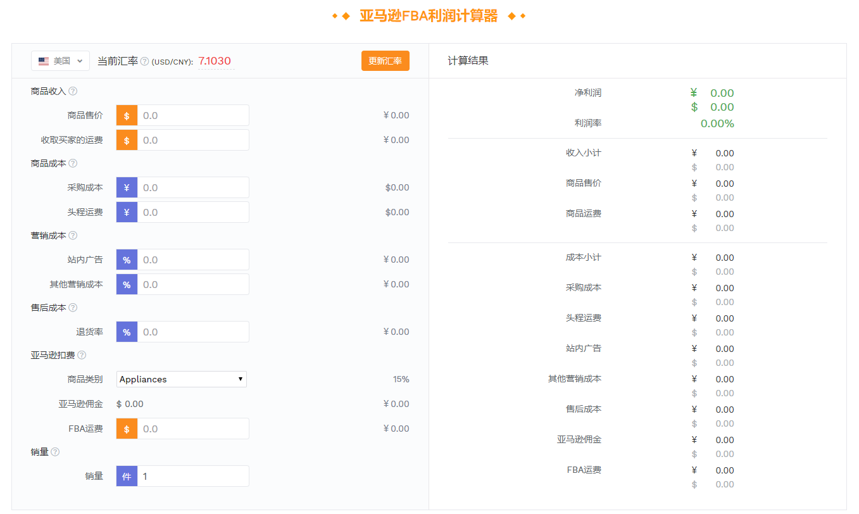
Task: Click the help icon beside 亚马逊扣费
Action: [82, 355]
